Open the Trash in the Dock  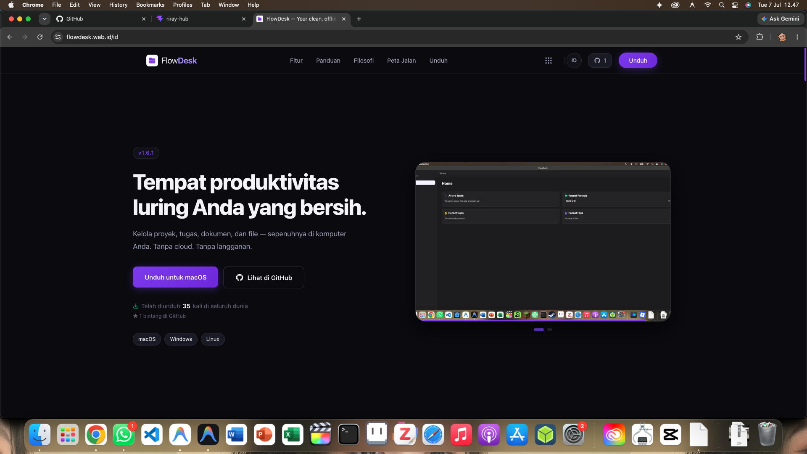click(767, 435)
